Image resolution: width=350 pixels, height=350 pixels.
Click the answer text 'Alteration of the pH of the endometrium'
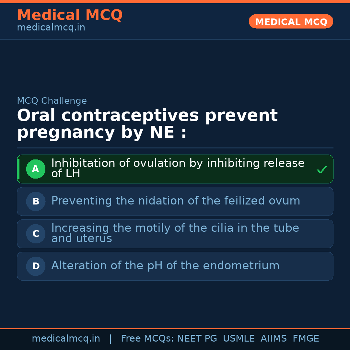(x=165, y=266)
